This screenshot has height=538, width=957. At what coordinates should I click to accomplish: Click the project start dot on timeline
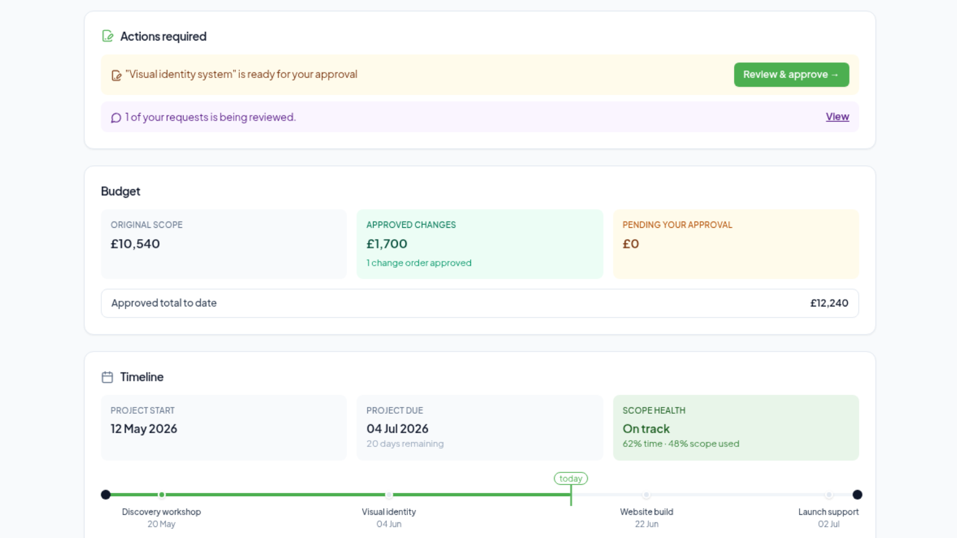point(106,495)
